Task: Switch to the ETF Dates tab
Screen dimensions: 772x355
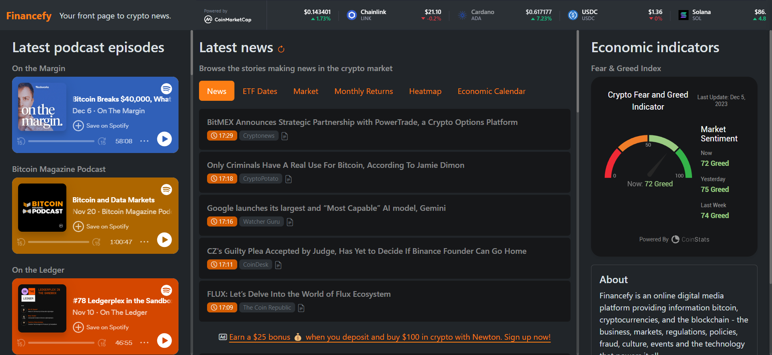Action: [260, 91]
